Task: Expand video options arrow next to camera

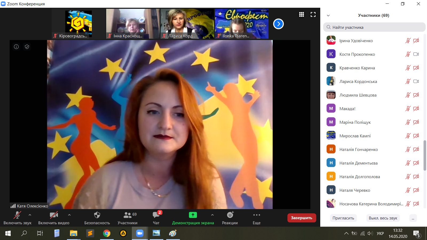Action: click(69, 215)
